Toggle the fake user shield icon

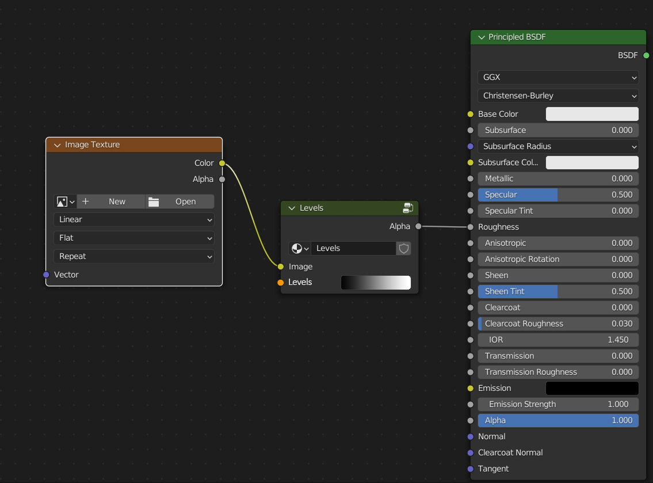point(403,248)
